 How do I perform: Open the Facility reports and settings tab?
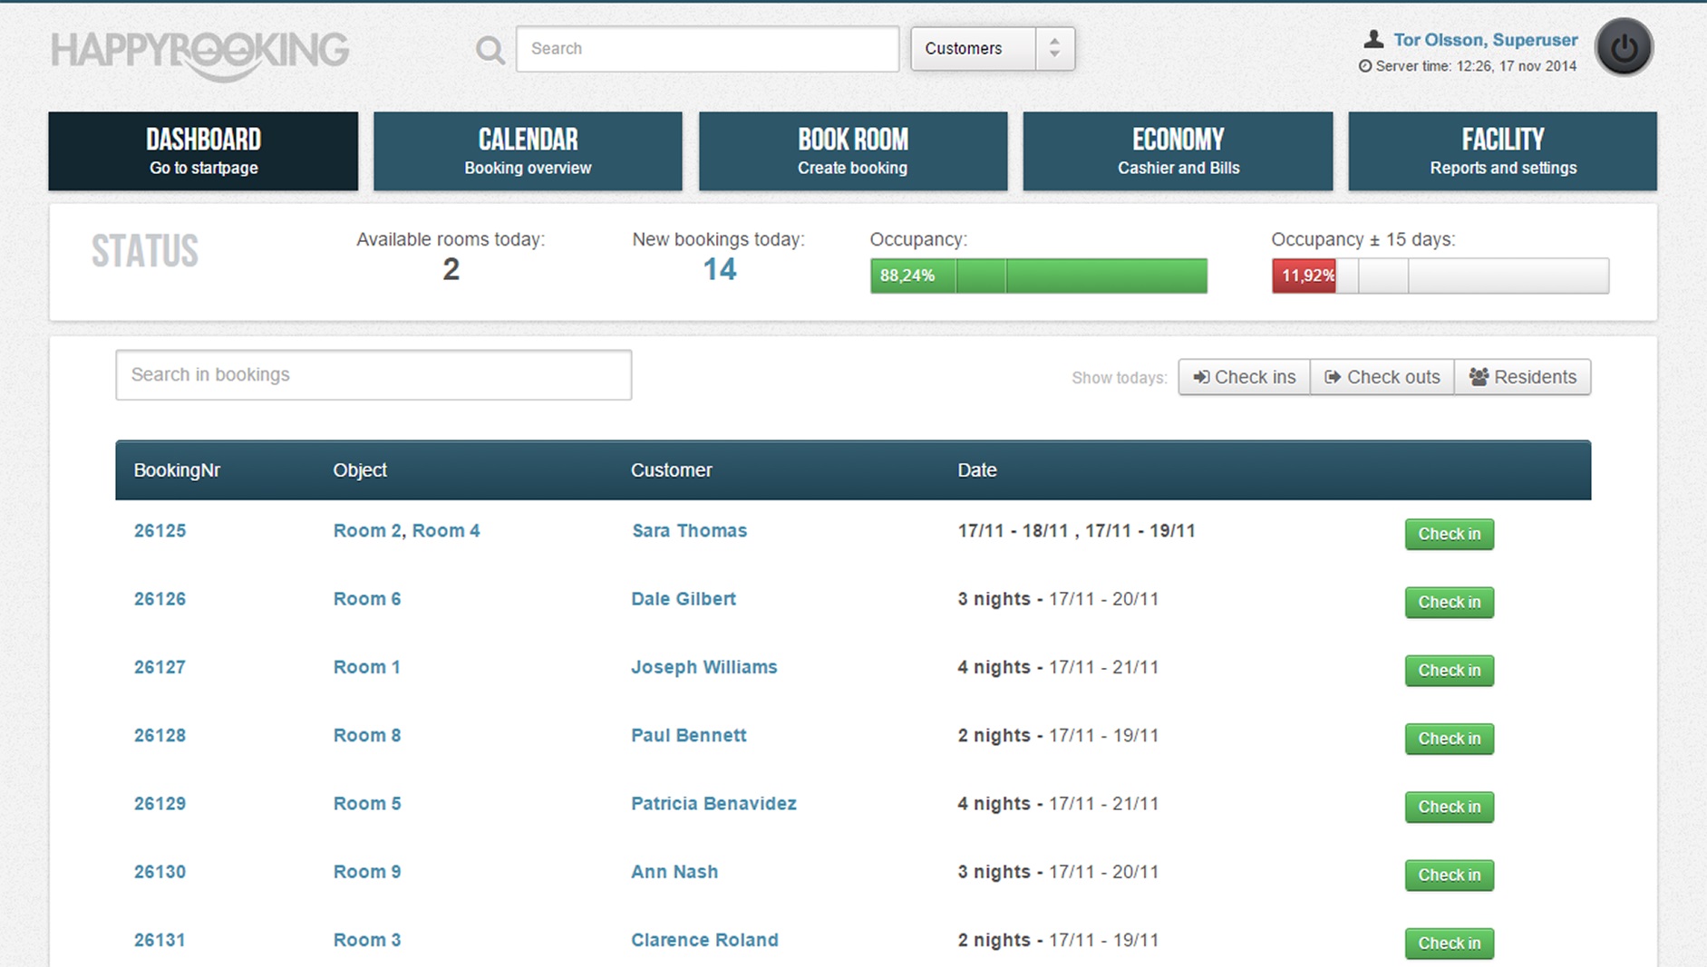point(1503,151)
